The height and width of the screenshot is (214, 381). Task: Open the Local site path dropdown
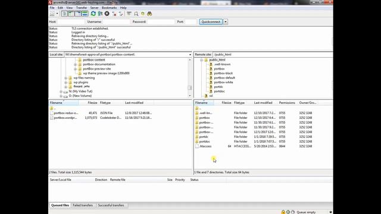coord(190,55)
